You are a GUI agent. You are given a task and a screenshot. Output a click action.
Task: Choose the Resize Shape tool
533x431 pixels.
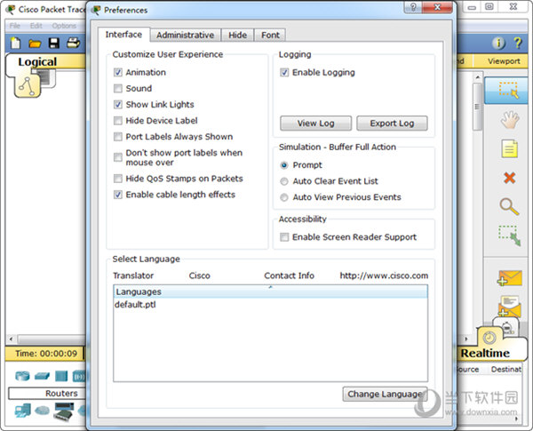point(510,235)
